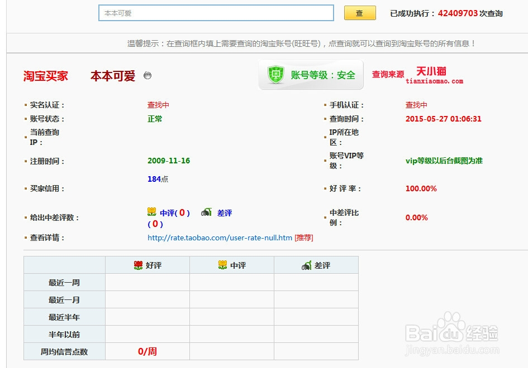Image resolution: width=528 pixels, height=368 pixels.
Task: Click the red 淘宝买家 heading
Action: pos(46,76)
